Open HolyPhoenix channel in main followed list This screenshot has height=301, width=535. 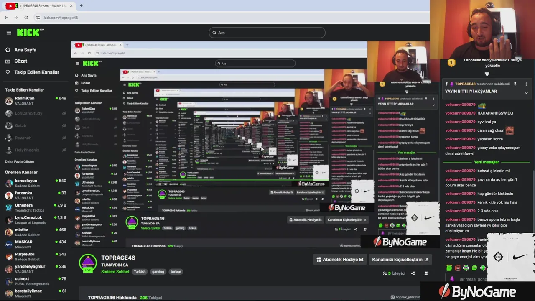(x=36, y=150)
